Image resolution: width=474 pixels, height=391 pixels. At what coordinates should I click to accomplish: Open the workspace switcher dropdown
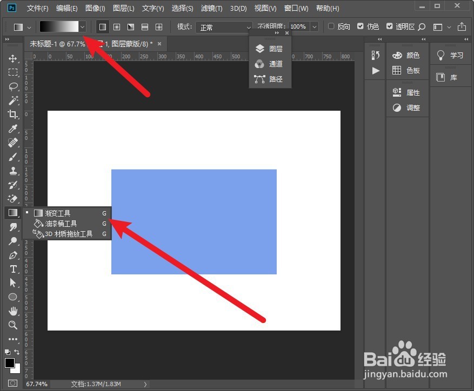click(449, 27)
